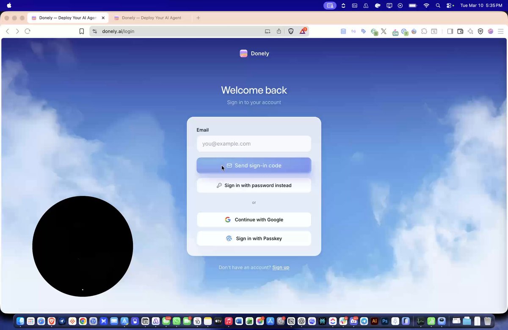Open Control Center in the menu bar

click(450, 6)
